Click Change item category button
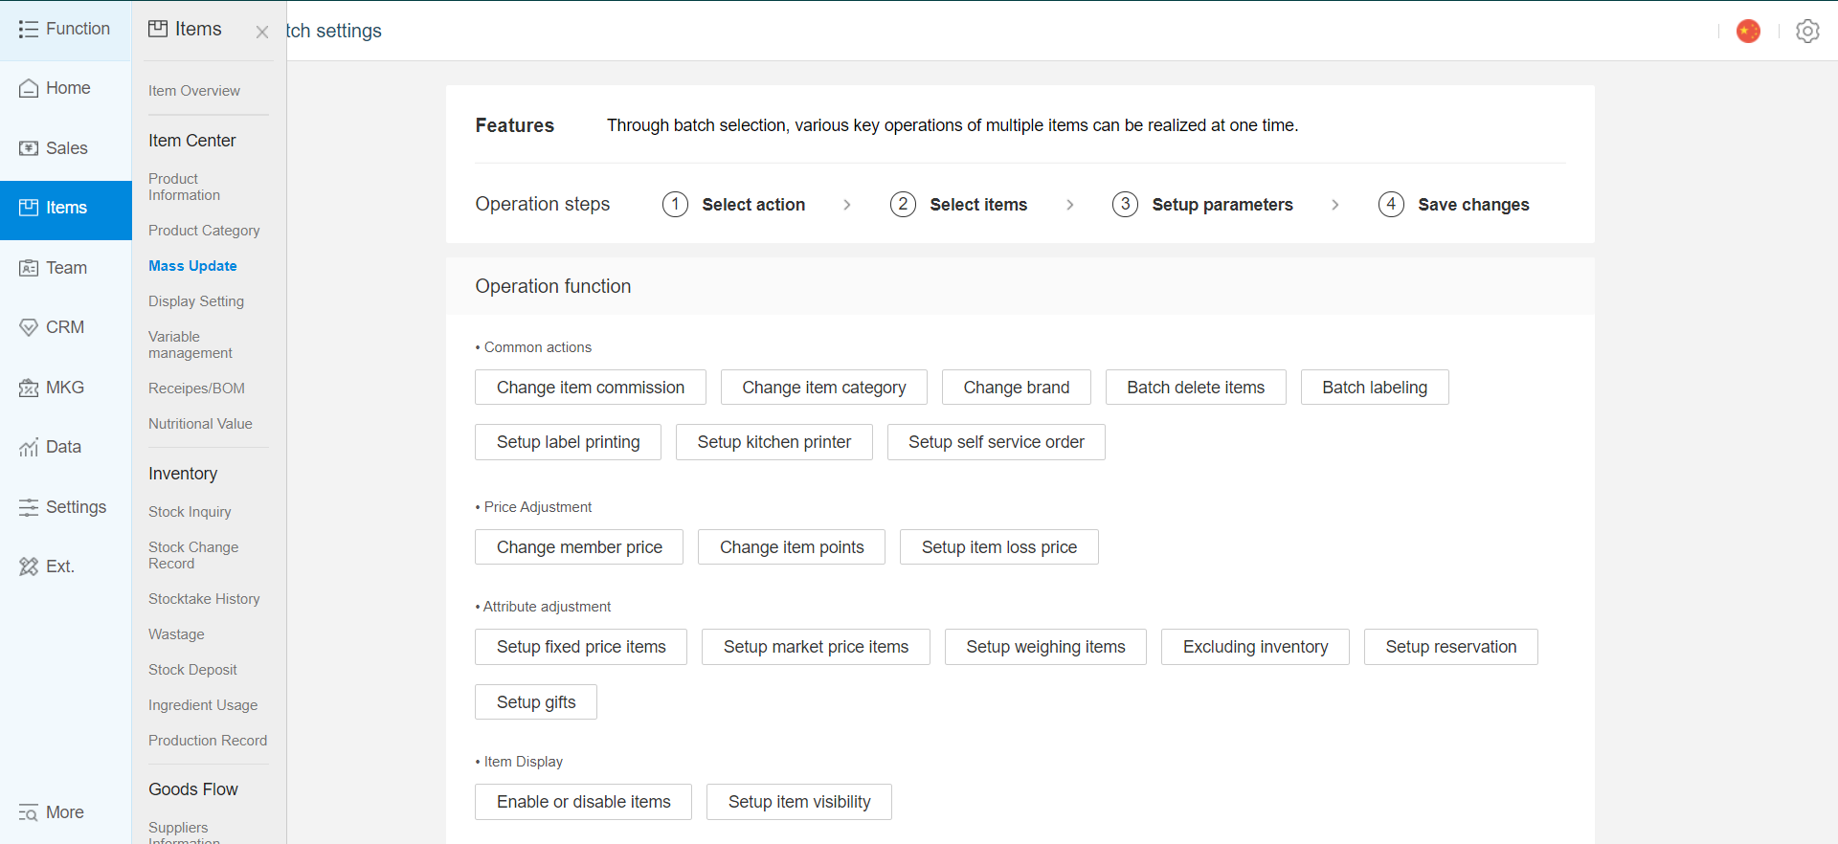This screenshot has width=1838, height=844. click(x=824, y=388)
